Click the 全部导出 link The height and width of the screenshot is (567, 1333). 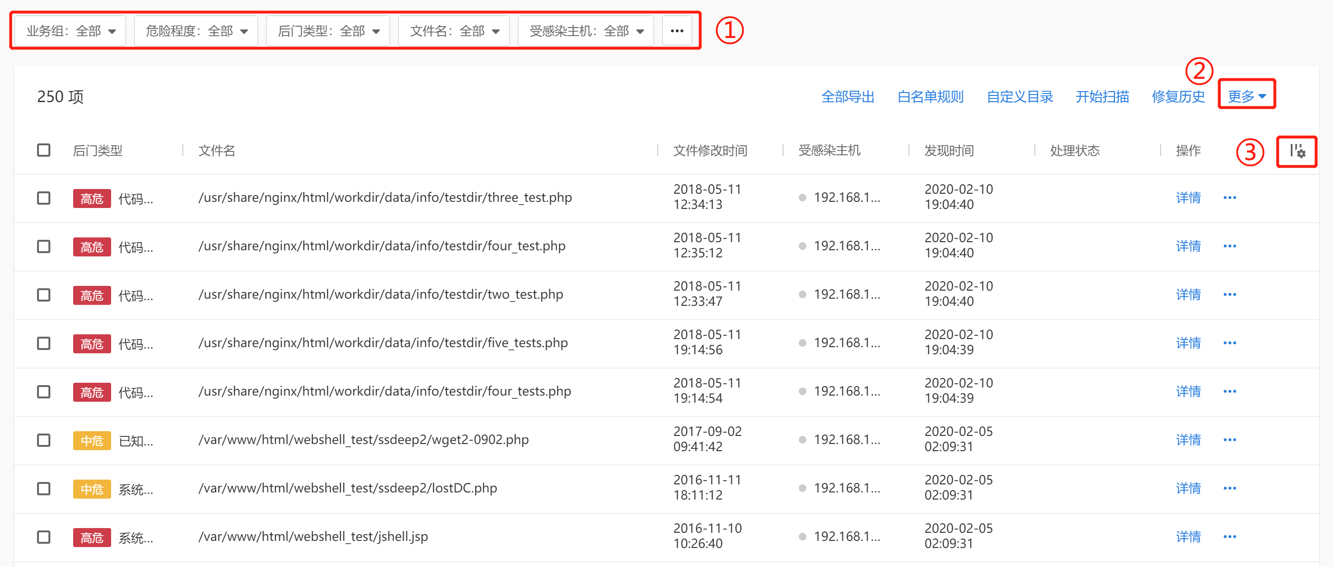847,96
